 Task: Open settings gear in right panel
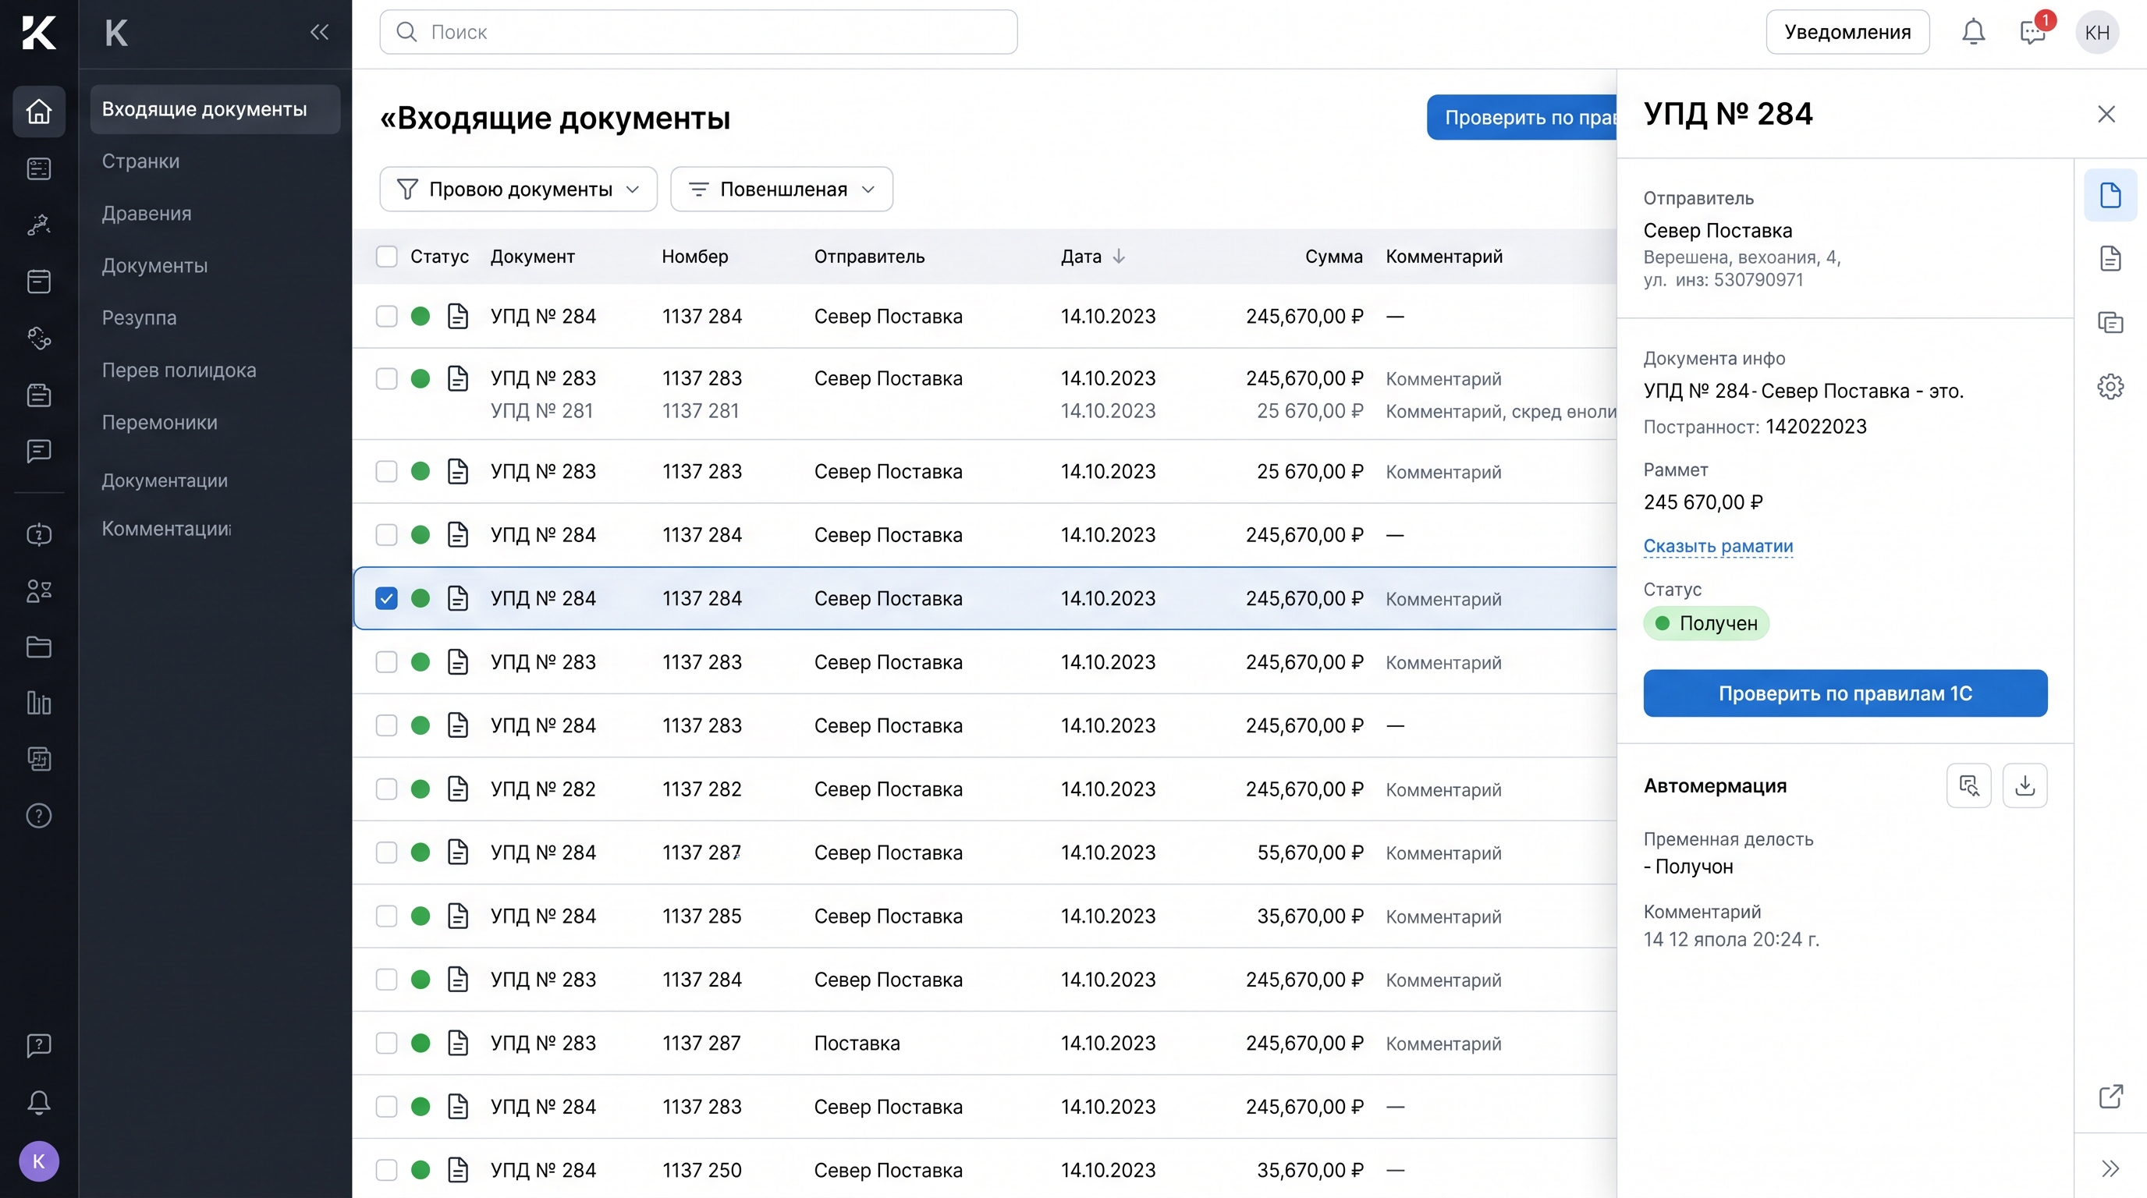pos(2110,387)
